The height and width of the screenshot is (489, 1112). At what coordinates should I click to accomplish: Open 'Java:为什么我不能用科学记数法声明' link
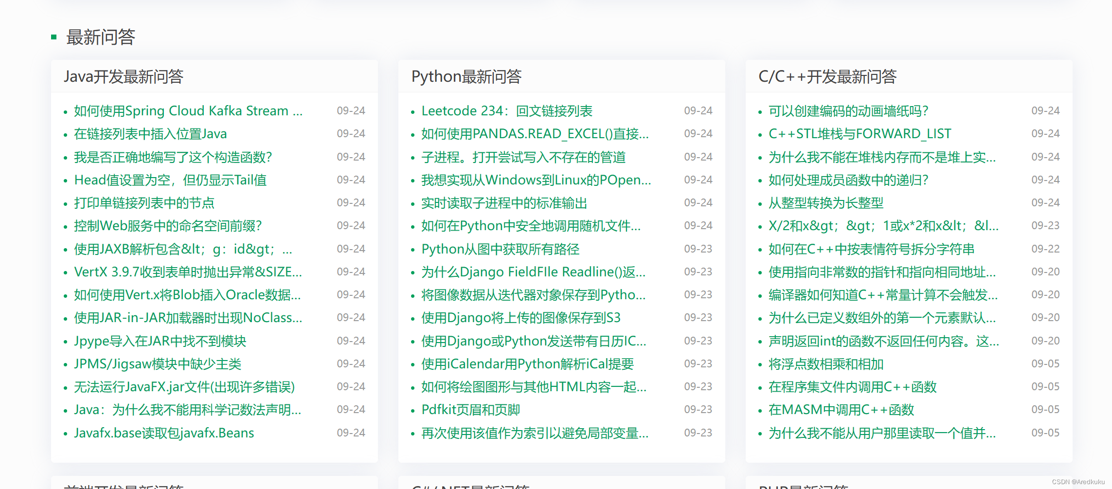coord(188,410)
